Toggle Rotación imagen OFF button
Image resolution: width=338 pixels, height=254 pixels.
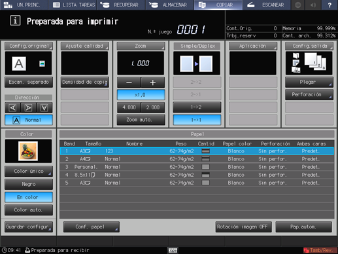tap(243, 227)
